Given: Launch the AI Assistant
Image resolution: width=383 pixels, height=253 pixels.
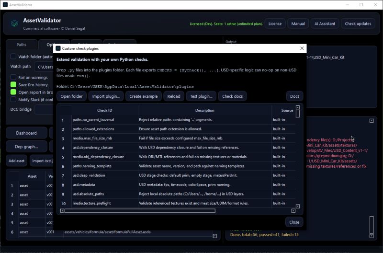Looking at the screenshot, I should 325,23.
